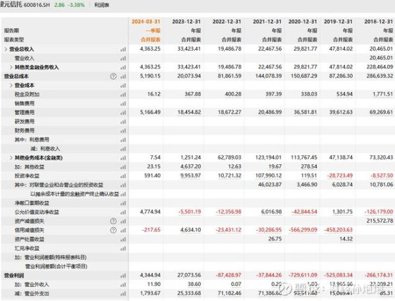Open chart icon for 研发费用 row
Screen dimensions: 395x301
123,122
